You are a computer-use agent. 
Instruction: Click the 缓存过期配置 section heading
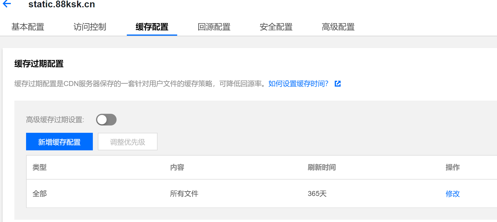click(39, 64)
